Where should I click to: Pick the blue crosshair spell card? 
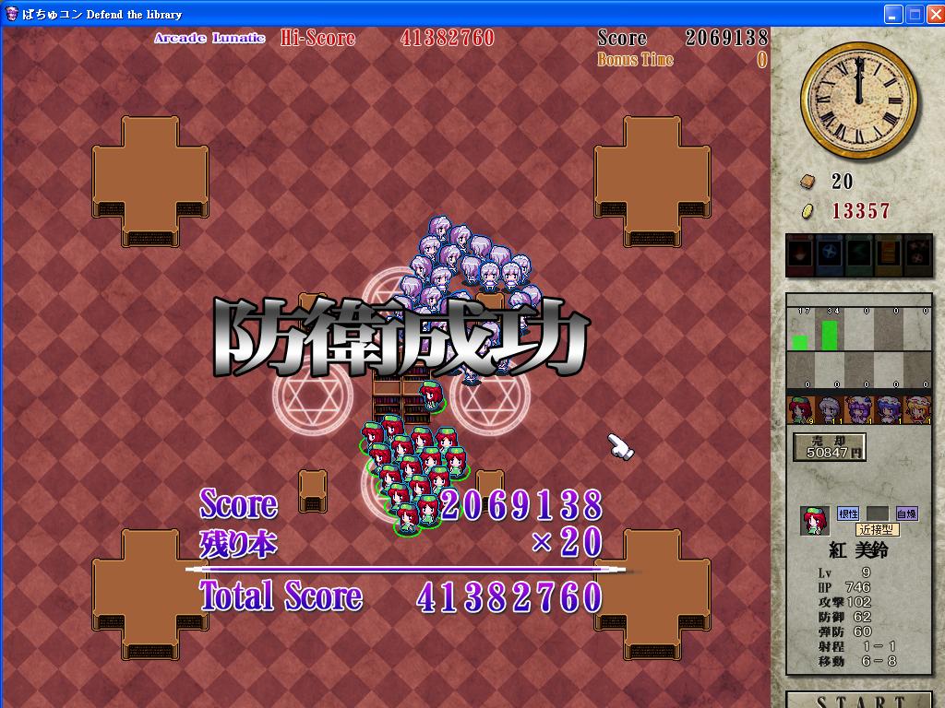click(830, 255)
